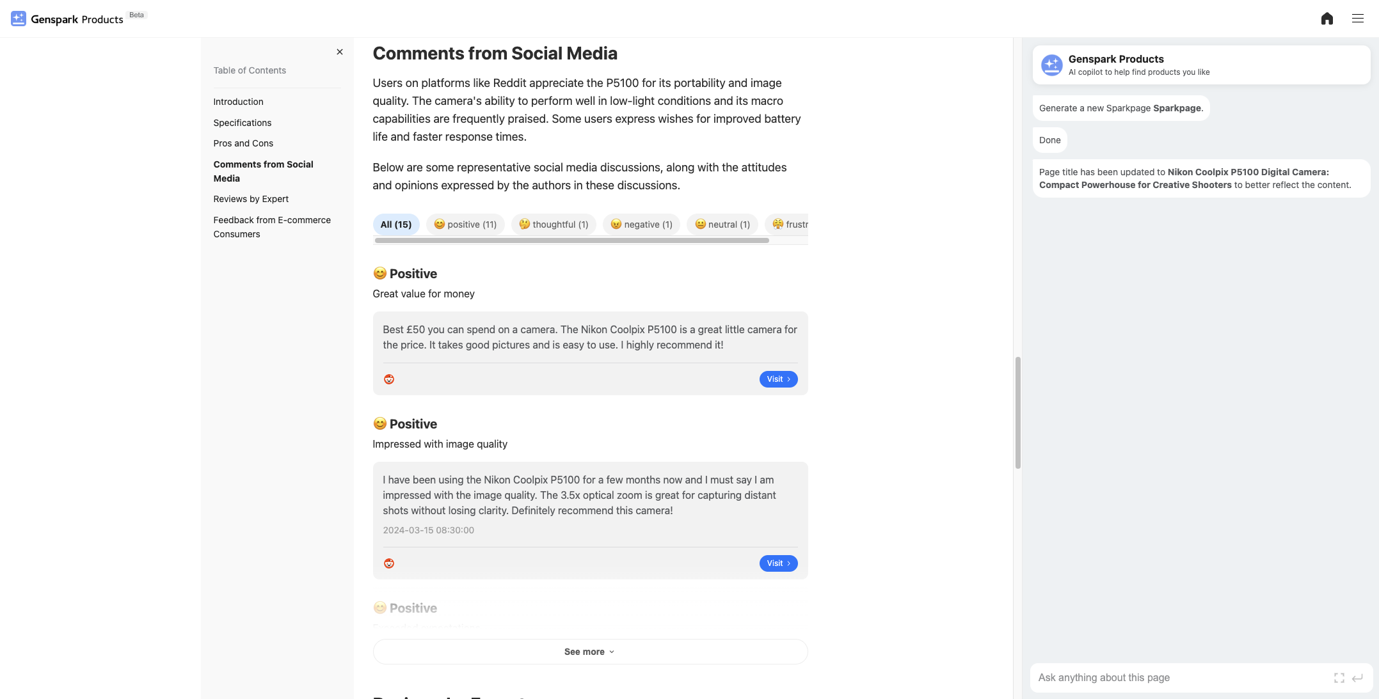Focus the Ask anything about this page field
This screenshot has width=1379, height=699.
pos(1181,678)
